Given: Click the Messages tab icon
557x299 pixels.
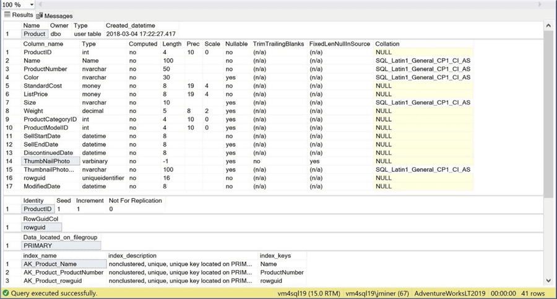Looking at the screenshot, I should tap(40, 15).
